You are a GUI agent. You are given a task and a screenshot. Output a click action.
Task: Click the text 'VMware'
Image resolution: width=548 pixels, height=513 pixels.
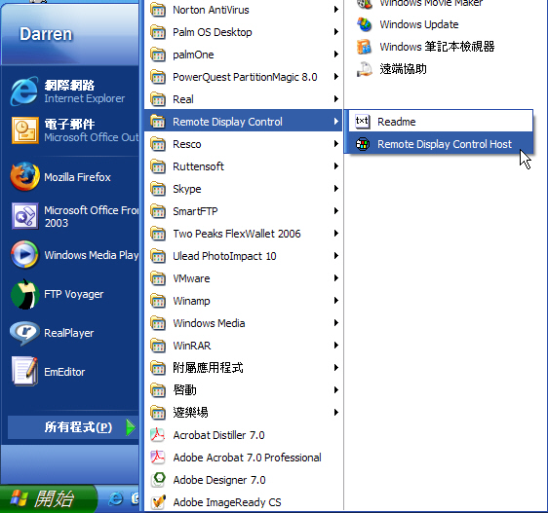[191, 278]
